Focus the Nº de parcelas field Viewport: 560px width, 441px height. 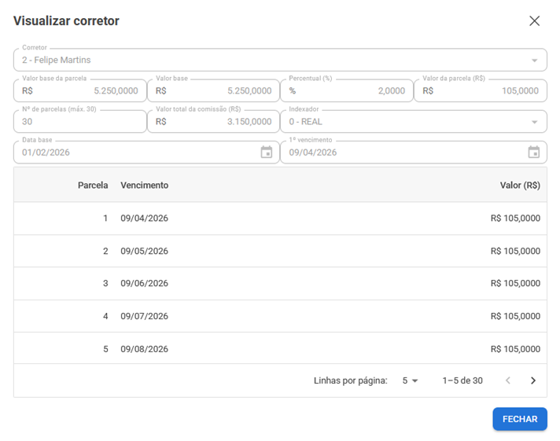pyautogui.click(x=80, y=121)
